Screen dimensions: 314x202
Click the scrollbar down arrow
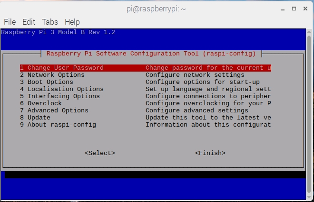pyautogui.click(x=309, y=197)
